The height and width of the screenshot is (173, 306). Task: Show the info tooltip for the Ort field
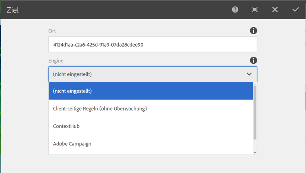[253, 31]
